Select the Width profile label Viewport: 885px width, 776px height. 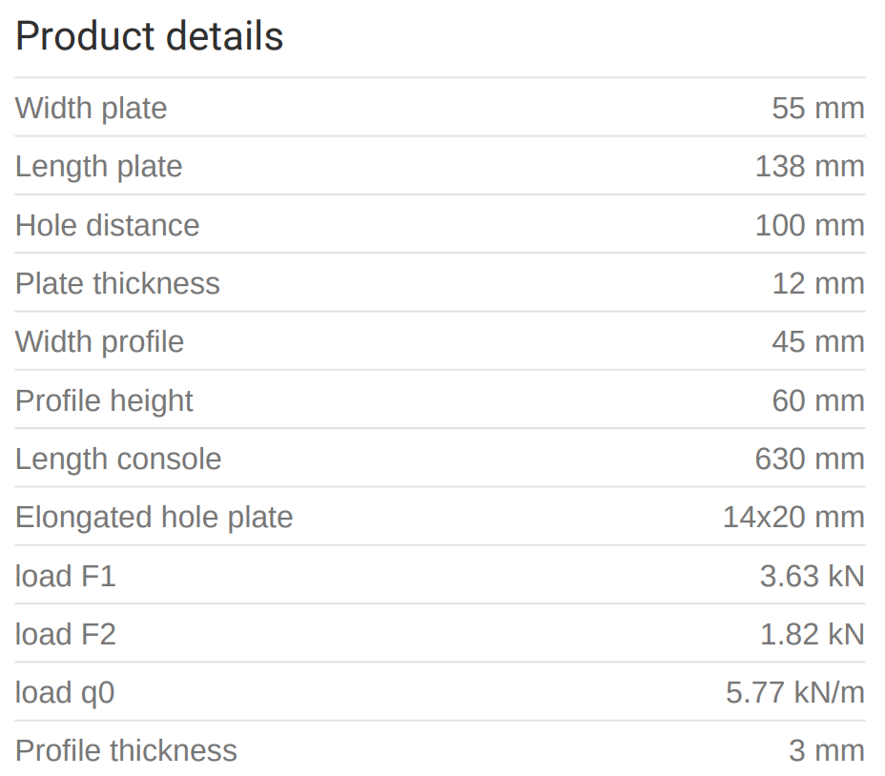[x=99, y=342]
